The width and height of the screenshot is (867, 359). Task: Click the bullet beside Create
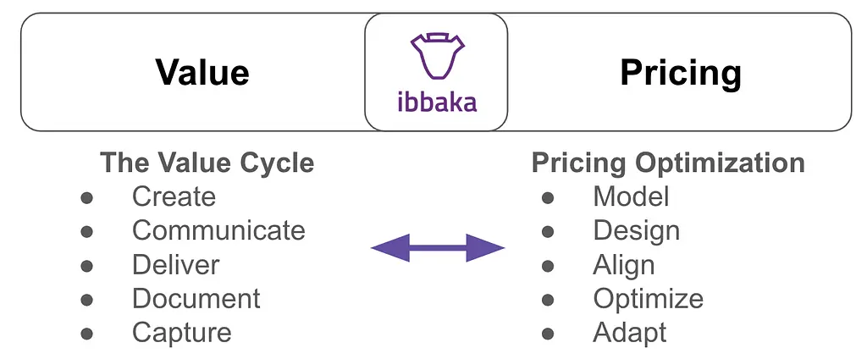point(86,197)
